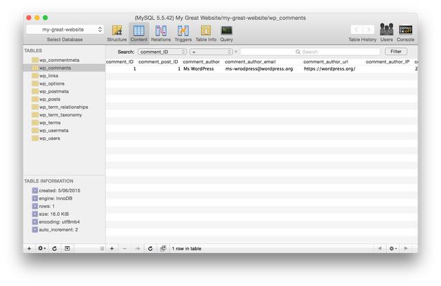Select the wp_links table

[x=64, y=76]
